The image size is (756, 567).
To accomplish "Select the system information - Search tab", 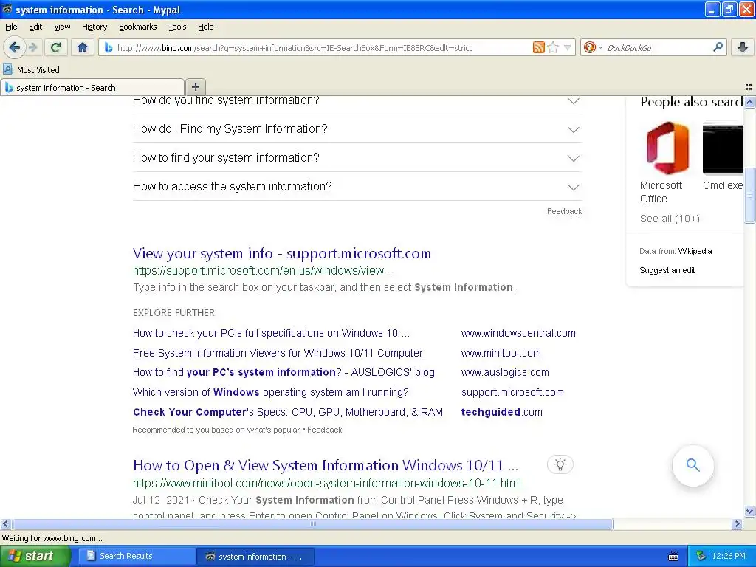I will [x=92, y=88].
